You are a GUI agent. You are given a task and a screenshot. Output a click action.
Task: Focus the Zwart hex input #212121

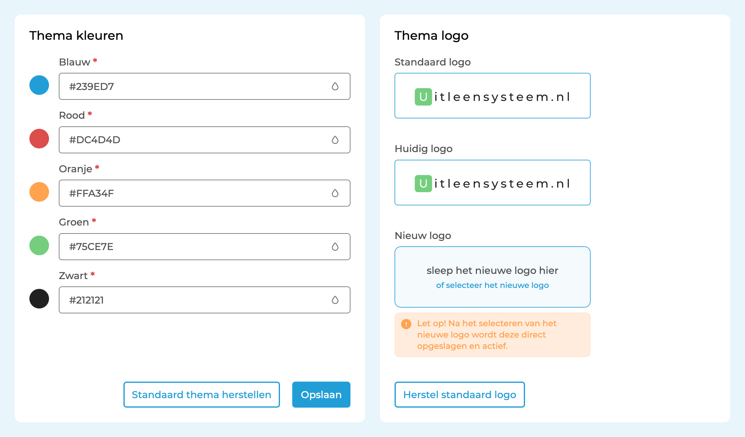[205, 300]
